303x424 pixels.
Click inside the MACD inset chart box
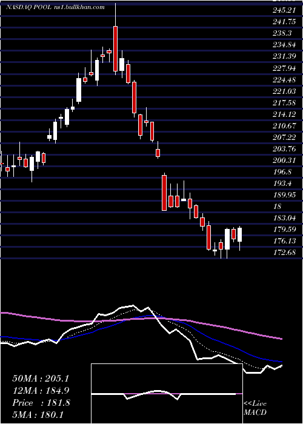click(167, 394)
